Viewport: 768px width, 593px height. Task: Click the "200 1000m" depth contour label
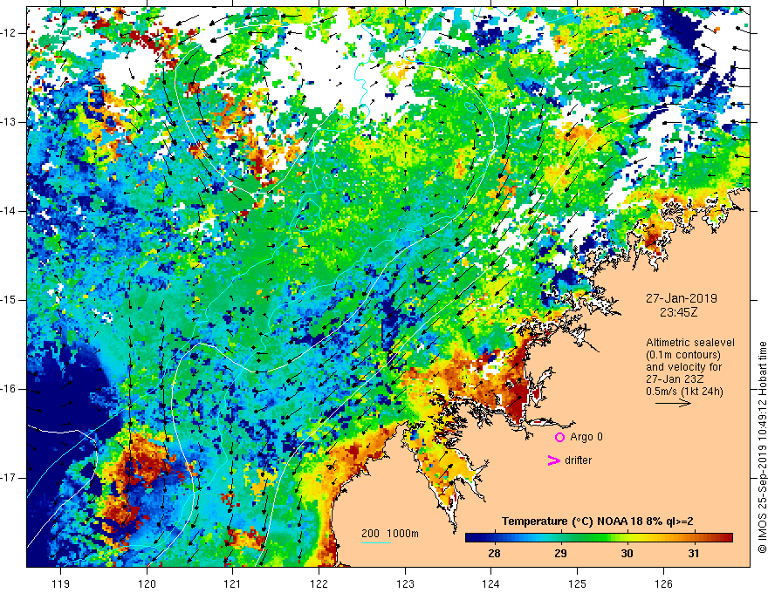click(x=390, y=534)
